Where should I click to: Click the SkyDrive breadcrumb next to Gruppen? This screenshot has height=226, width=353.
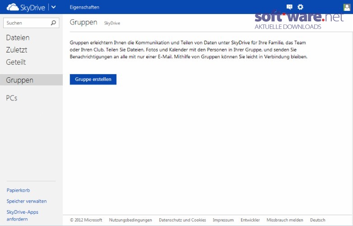[x=112, y=23]
